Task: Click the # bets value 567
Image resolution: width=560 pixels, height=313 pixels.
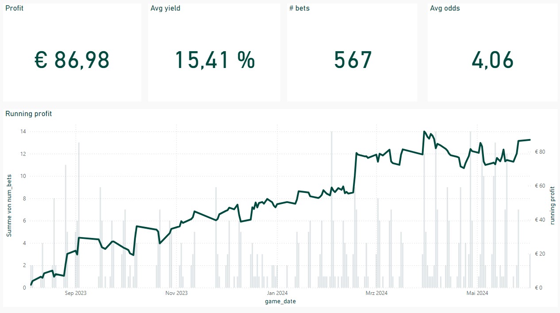Action: 353,60
